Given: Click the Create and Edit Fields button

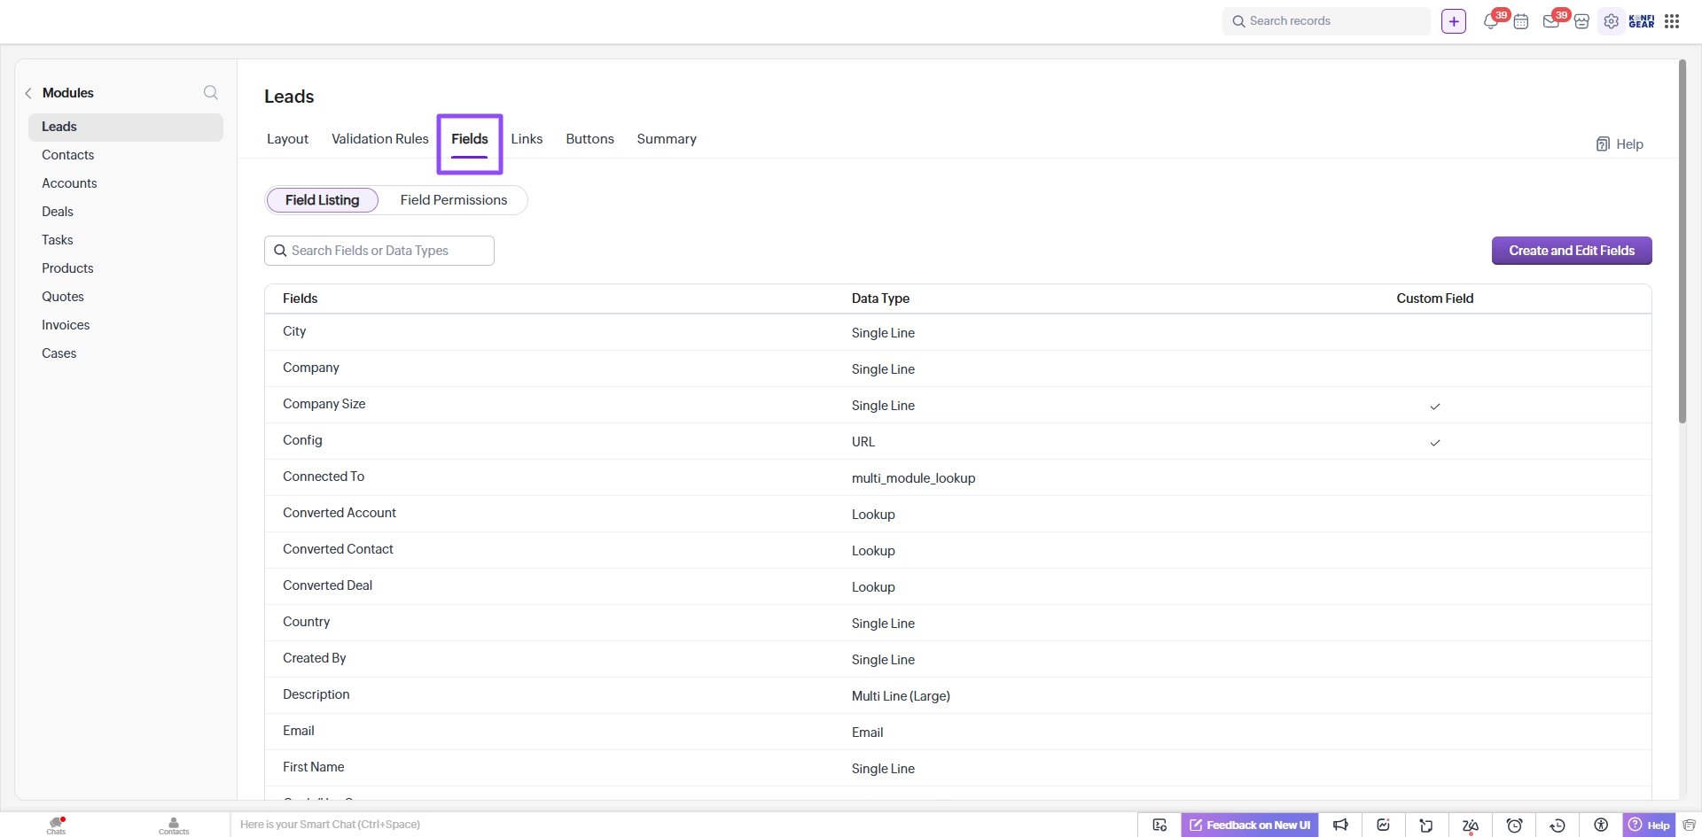Looking at the screenshot, I should pyautogui.click(x=1571, y=250).
